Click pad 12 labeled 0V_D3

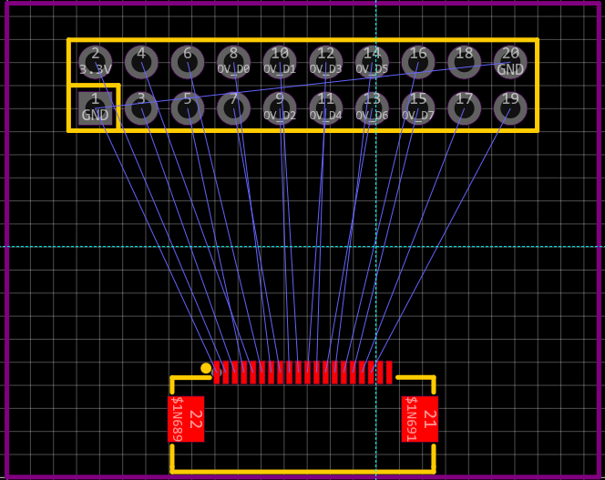[326, 62]
